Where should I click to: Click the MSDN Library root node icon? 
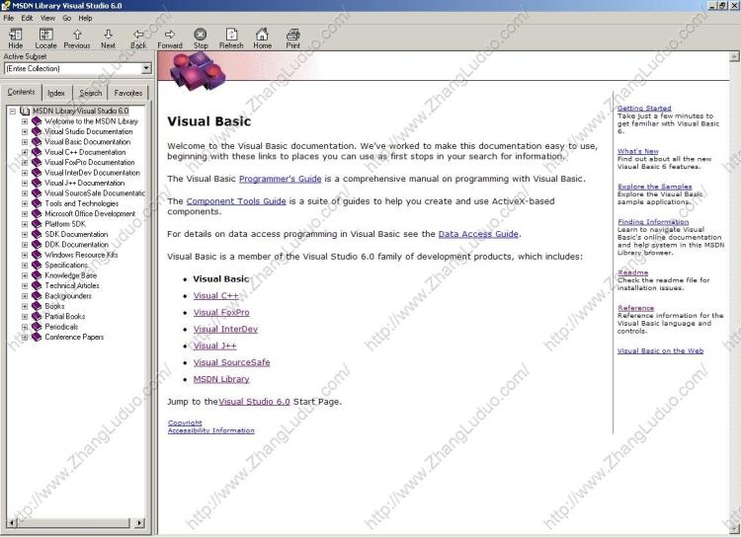click(x=25, y=111)
